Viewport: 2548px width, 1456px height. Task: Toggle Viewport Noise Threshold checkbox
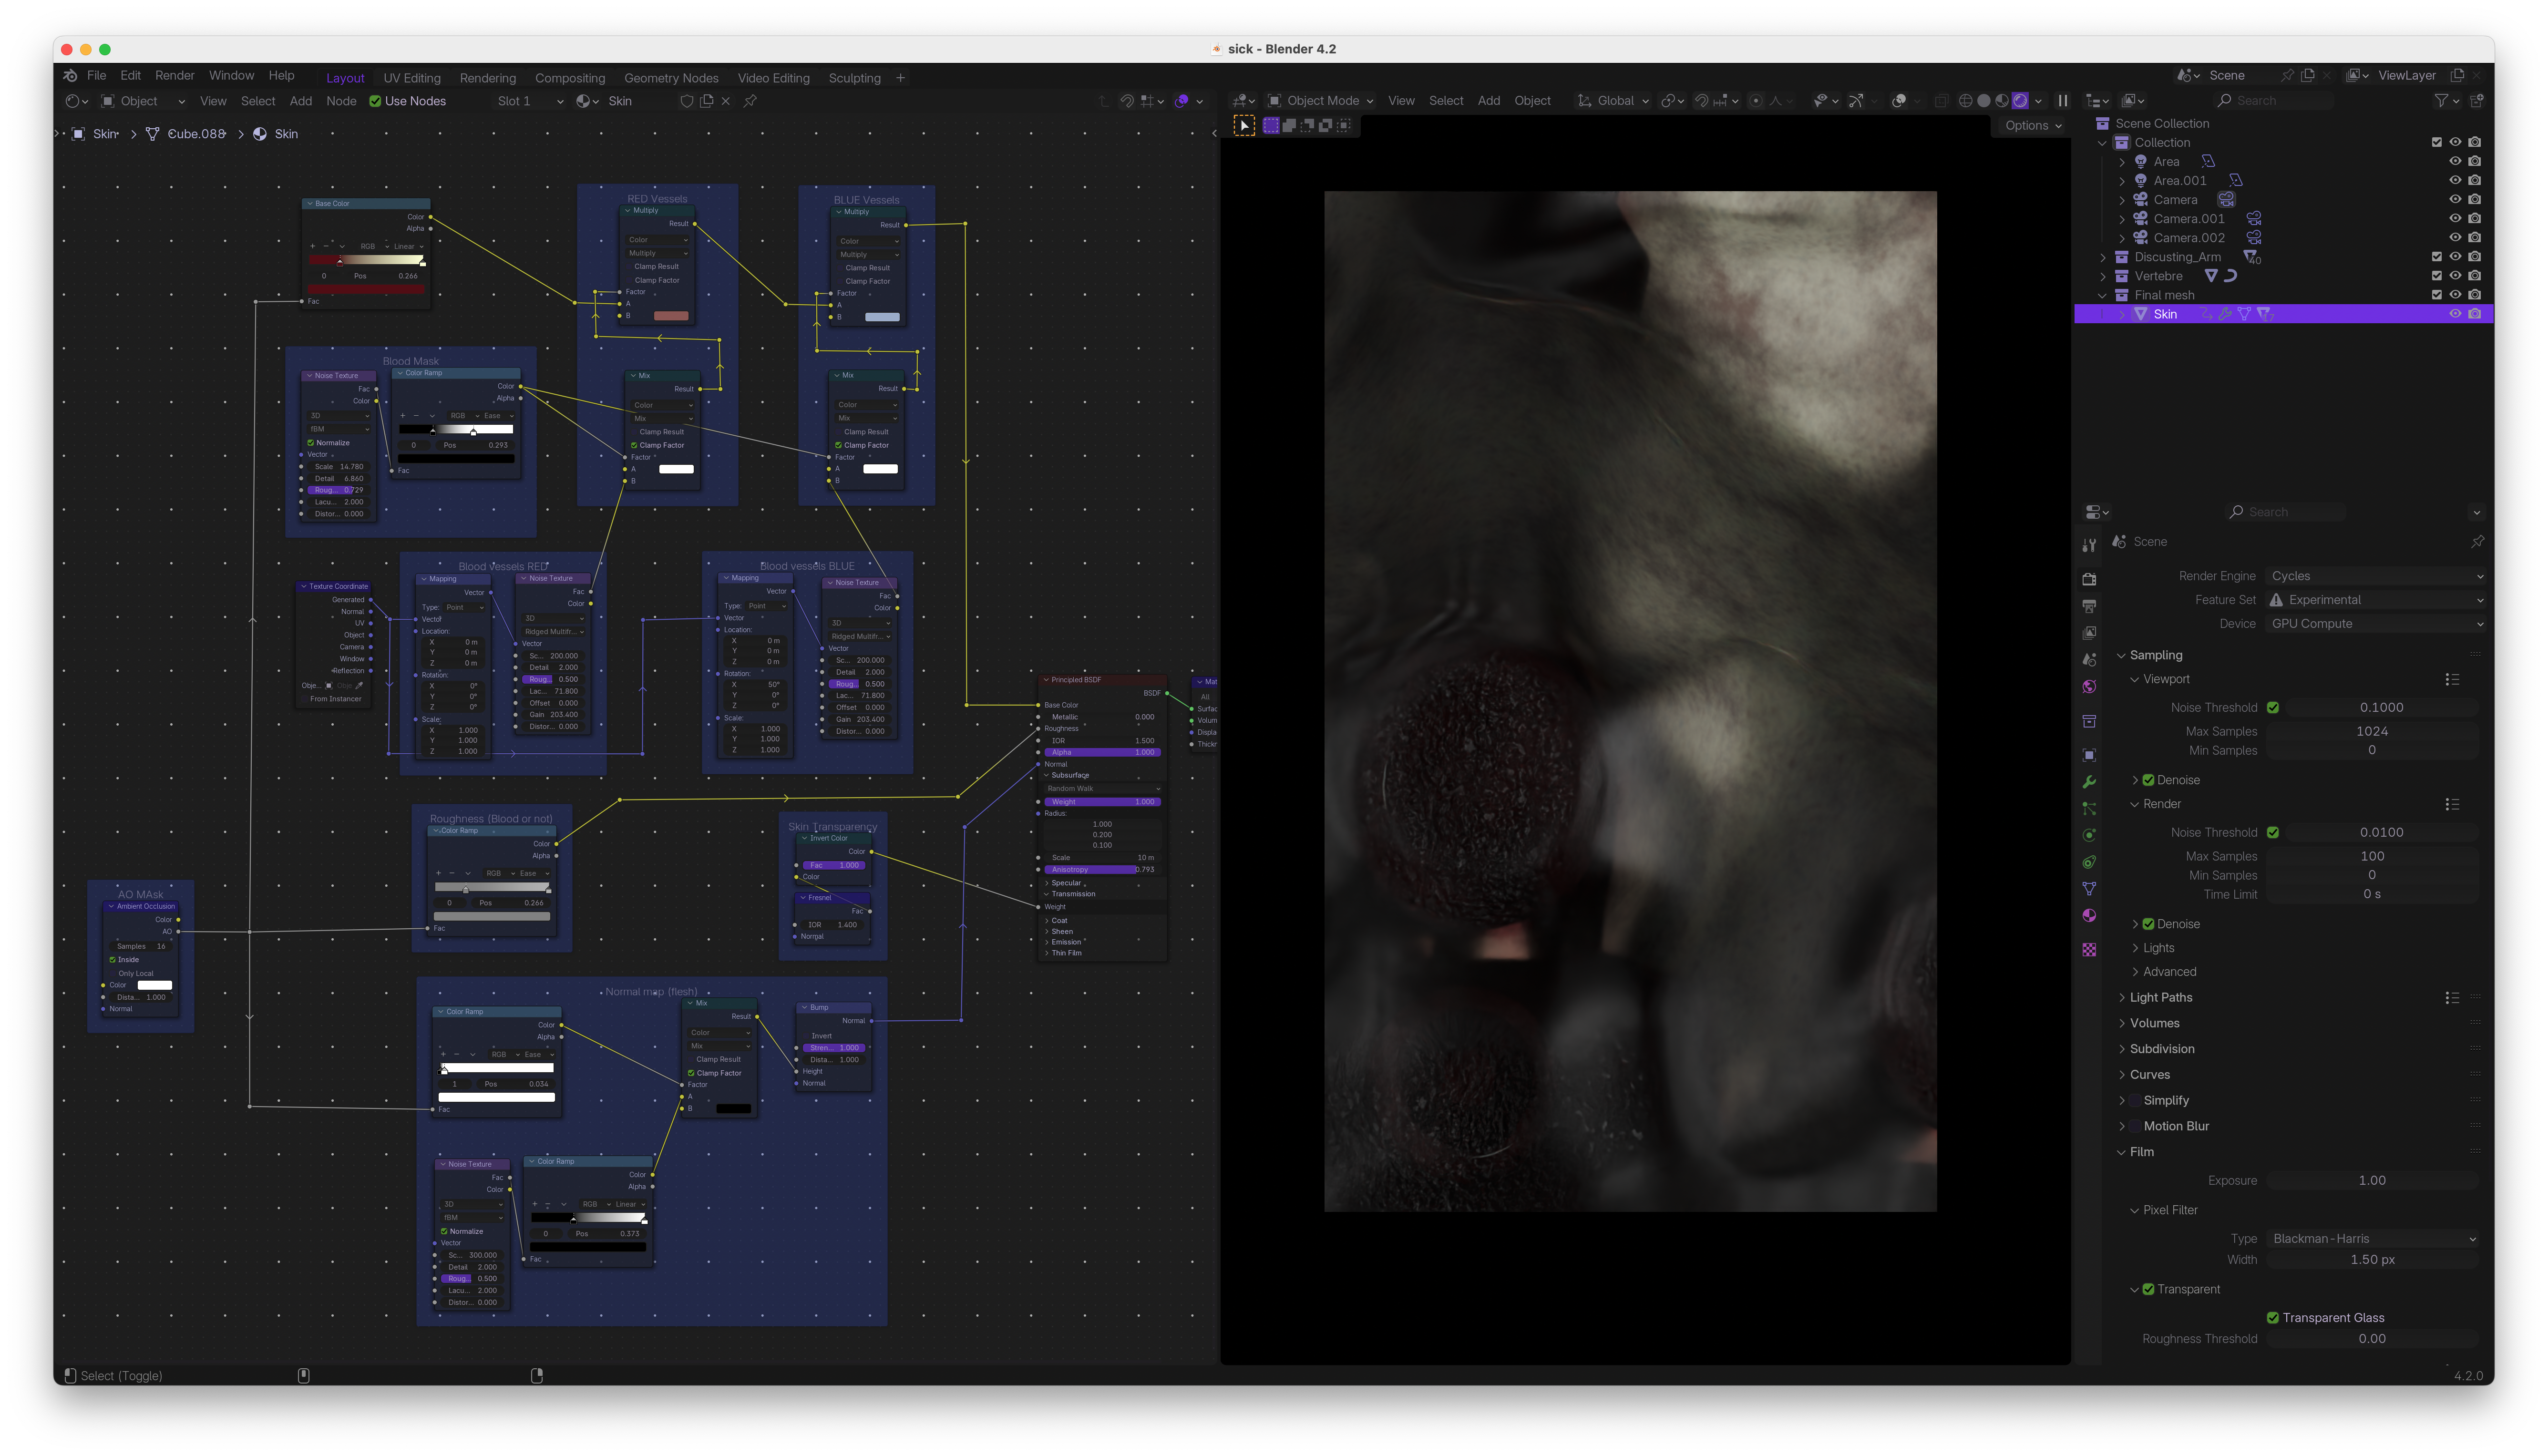tap(2273, 708)
